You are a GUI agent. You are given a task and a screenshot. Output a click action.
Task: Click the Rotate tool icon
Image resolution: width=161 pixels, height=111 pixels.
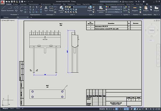34,7
